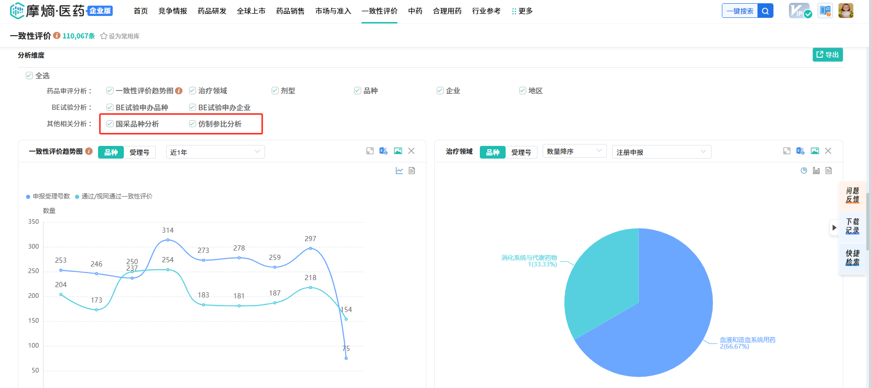Select 受理号 tab in 治疗领域 panel
The width and height of the screenshot is (871, 388).
tap(521, 152)
